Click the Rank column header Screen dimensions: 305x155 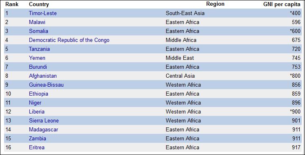[x=12, y=4]
